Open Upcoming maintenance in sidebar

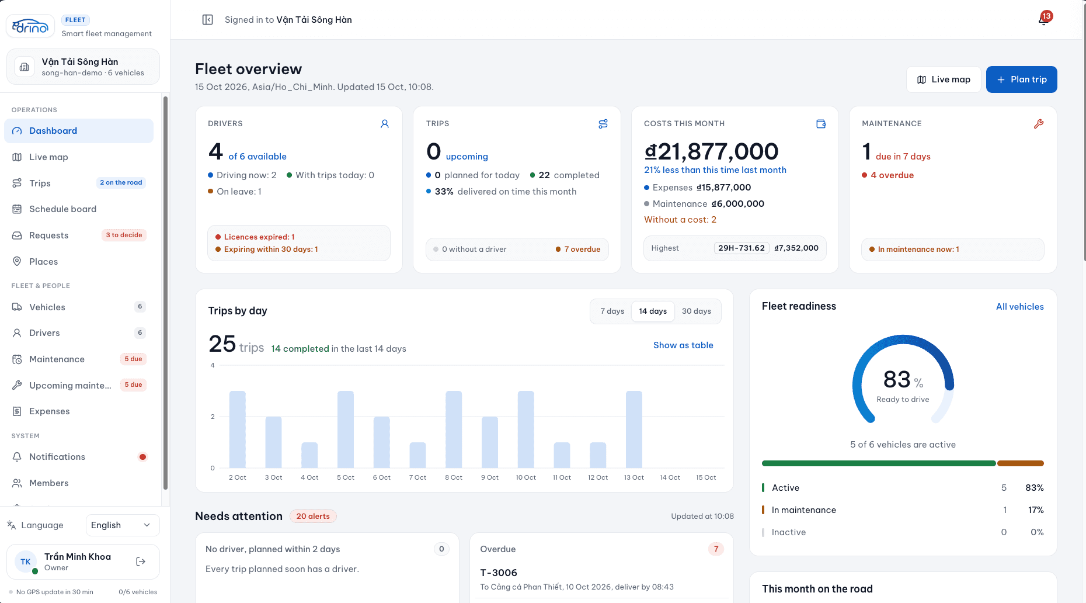pos(79,385)
